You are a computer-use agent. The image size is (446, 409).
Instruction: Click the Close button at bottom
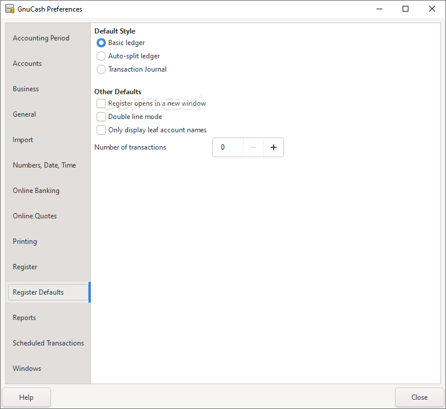click(419, 397)
